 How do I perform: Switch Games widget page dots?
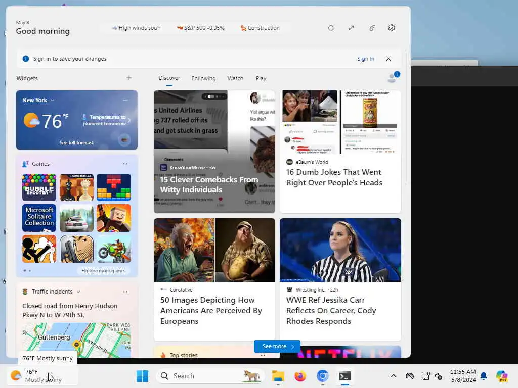pos(27,271)
